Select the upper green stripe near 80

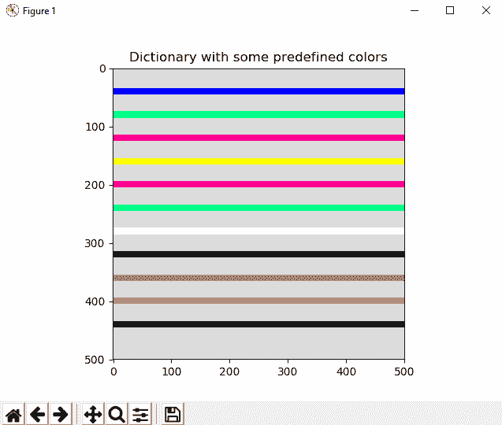[x=258, y=115]
